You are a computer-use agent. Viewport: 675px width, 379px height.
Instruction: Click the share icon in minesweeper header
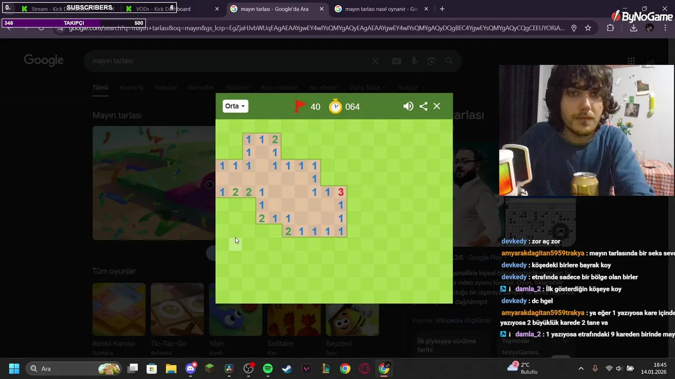click(x=423, y=106)
